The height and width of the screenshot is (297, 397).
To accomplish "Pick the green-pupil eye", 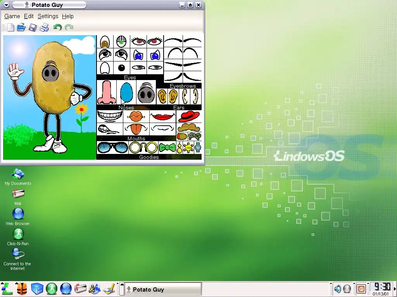I will coord(121,42).
